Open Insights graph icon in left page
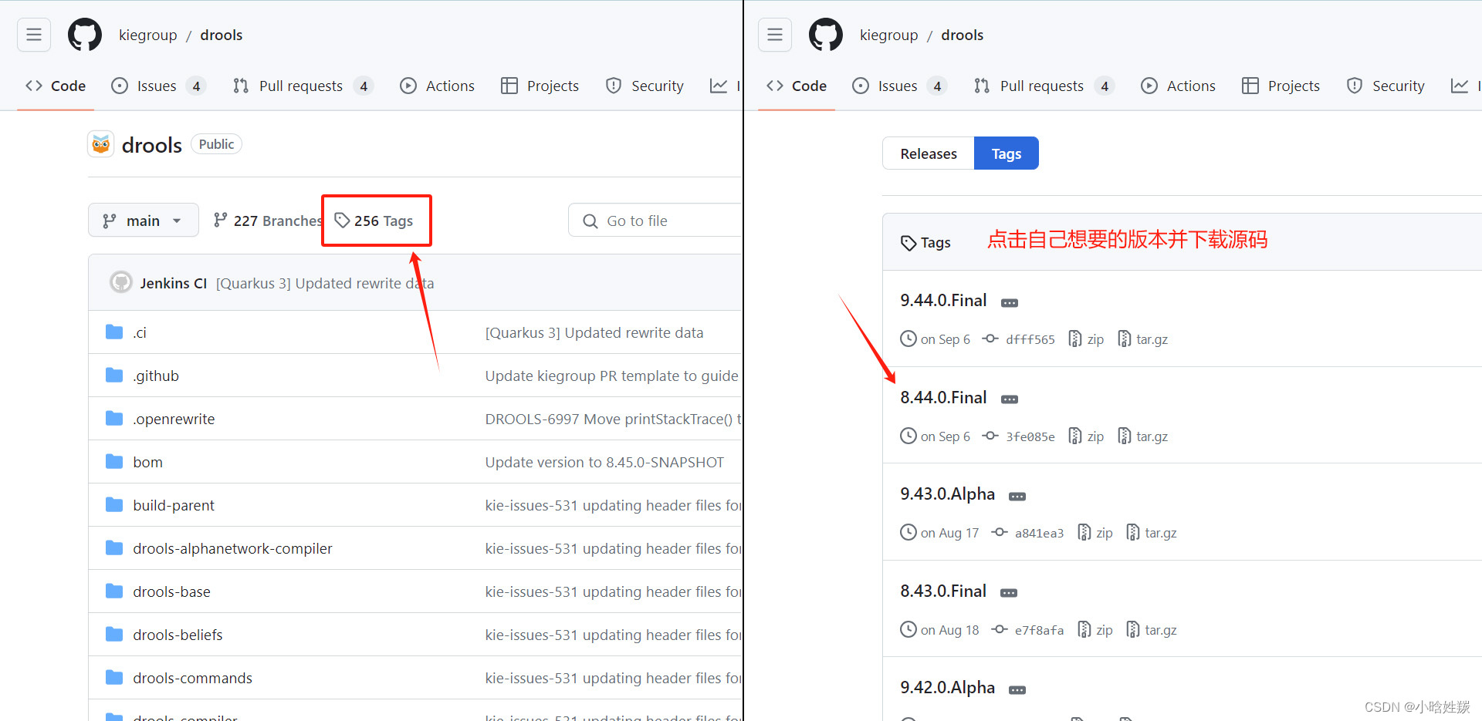Image resolution: width=1482 pixels, height=721 pixels. click(719, 86)
